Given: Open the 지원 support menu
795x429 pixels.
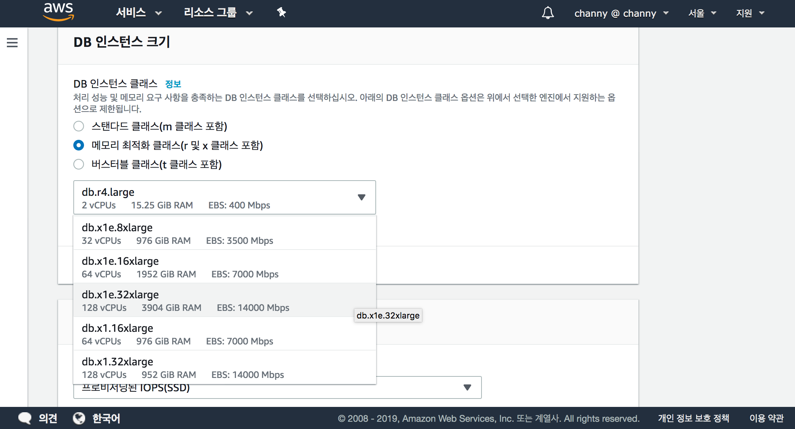Looking at the screenshot, I should pyautogui.click(x=750, y=13).
